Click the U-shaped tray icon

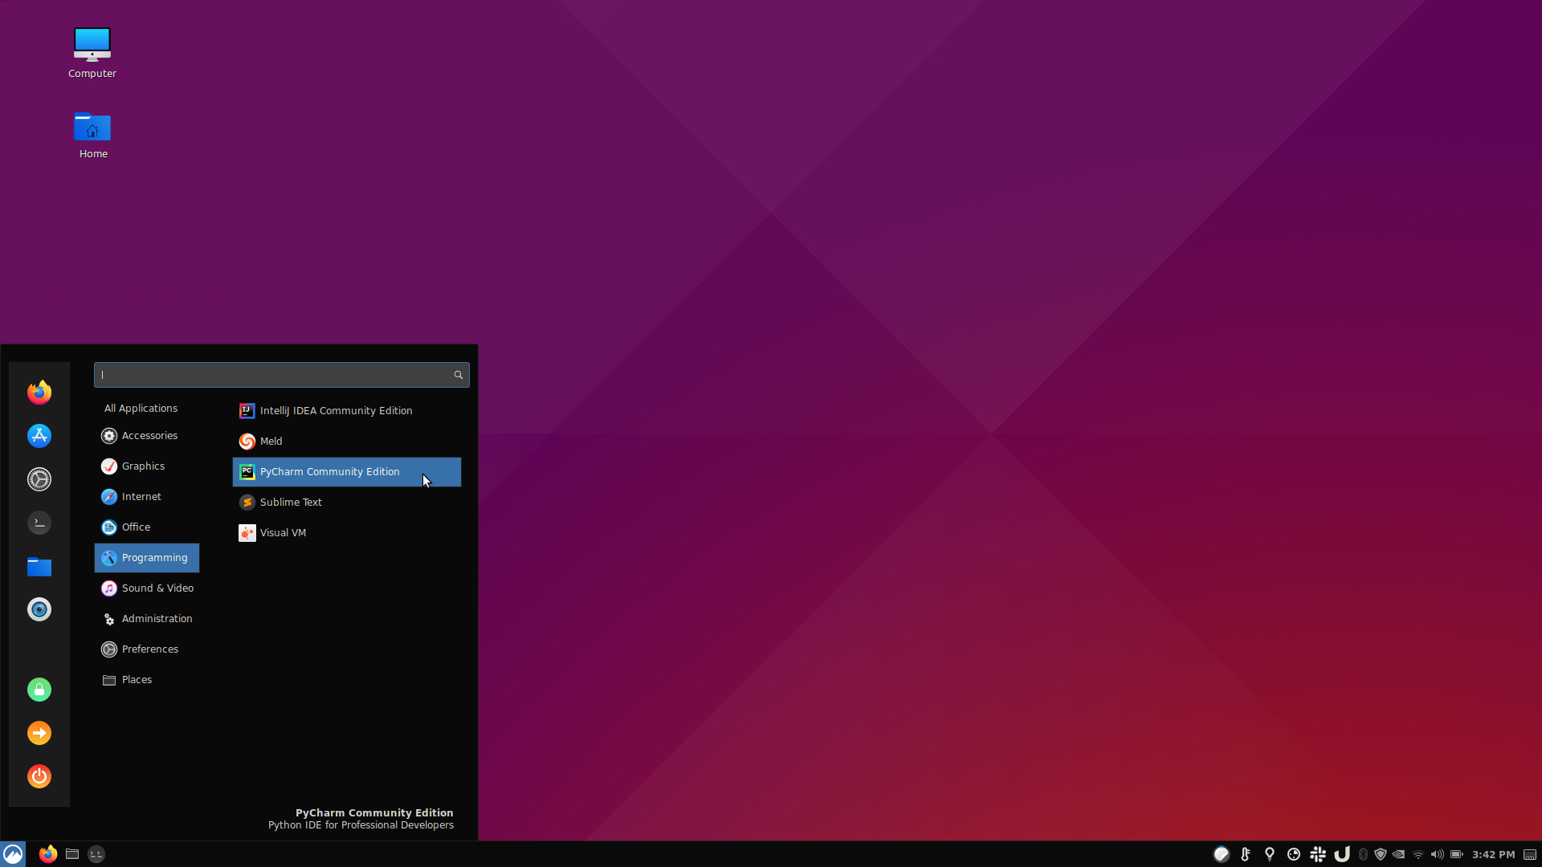coord(1342,854)
